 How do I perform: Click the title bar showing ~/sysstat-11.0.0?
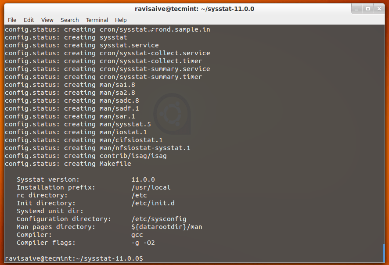(x=194, y=8)
